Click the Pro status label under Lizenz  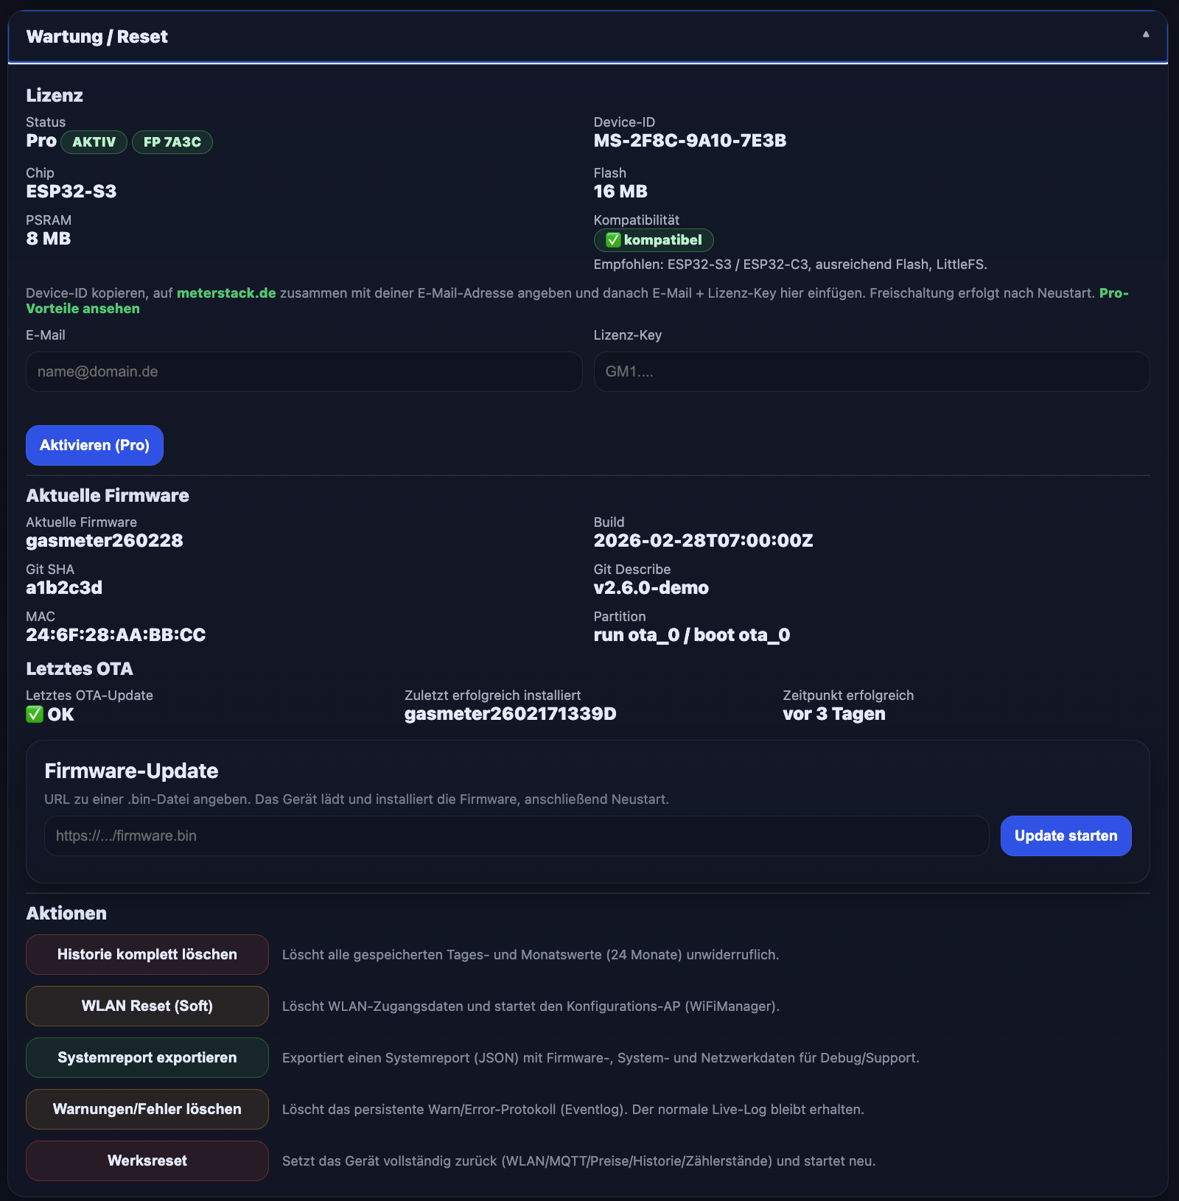coord(41,141)
